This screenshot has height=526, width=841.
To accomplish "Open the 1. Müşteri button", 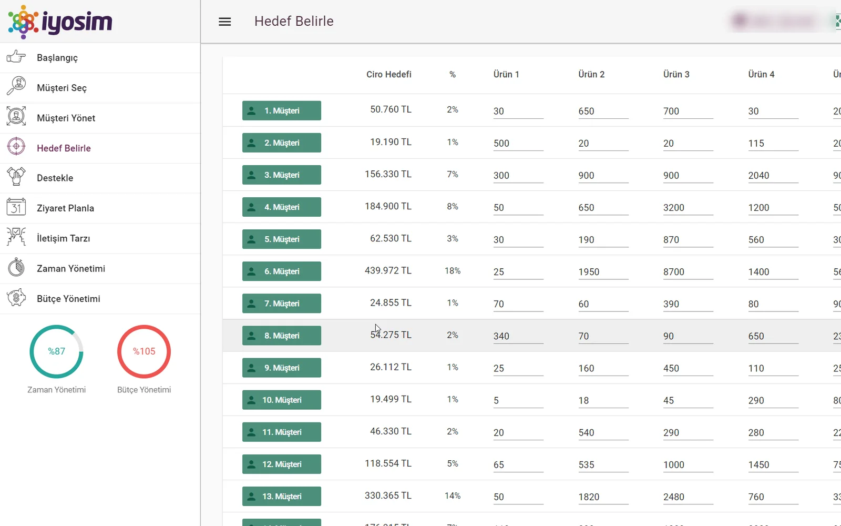I will (x=282, y=110).
